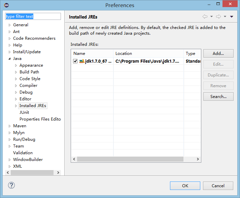Sort by the Location column header
The image size is (240, 198).
(148, 53)
